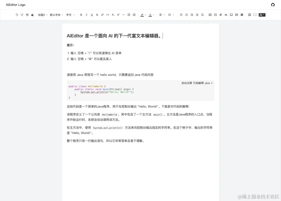This screenshot has width=281, height=201.
Task: Insert an image
Action: [x=210, y=15]
